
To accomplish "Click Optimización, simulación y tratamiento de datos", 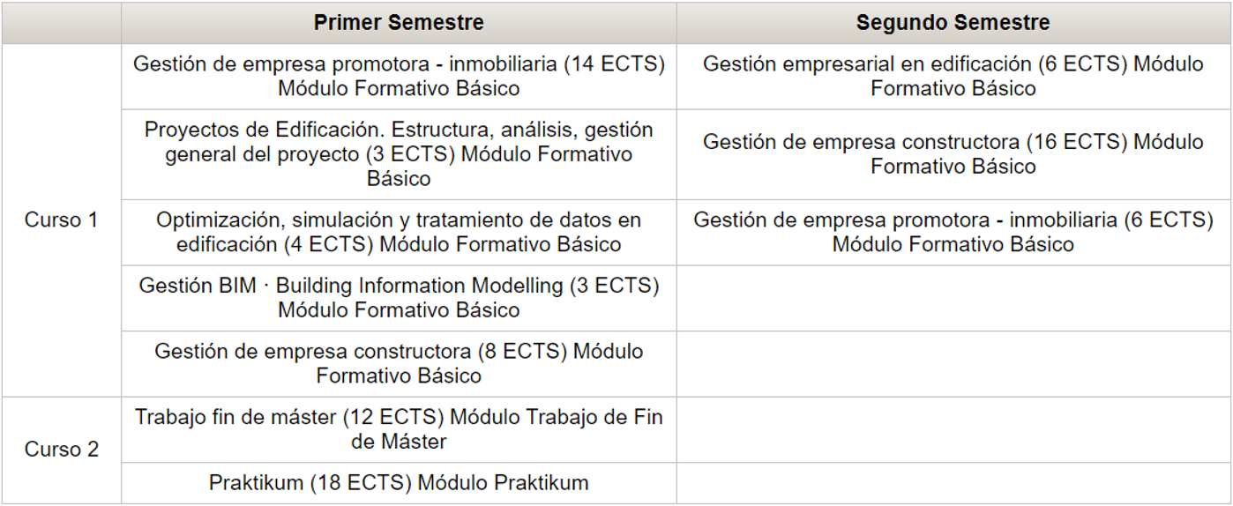I will point(399,233).
